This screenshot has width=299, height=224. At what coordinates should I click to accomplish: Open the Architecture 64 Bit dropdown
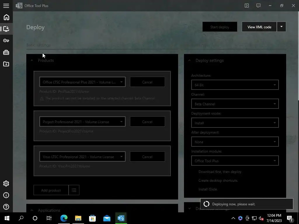(235, 85)
